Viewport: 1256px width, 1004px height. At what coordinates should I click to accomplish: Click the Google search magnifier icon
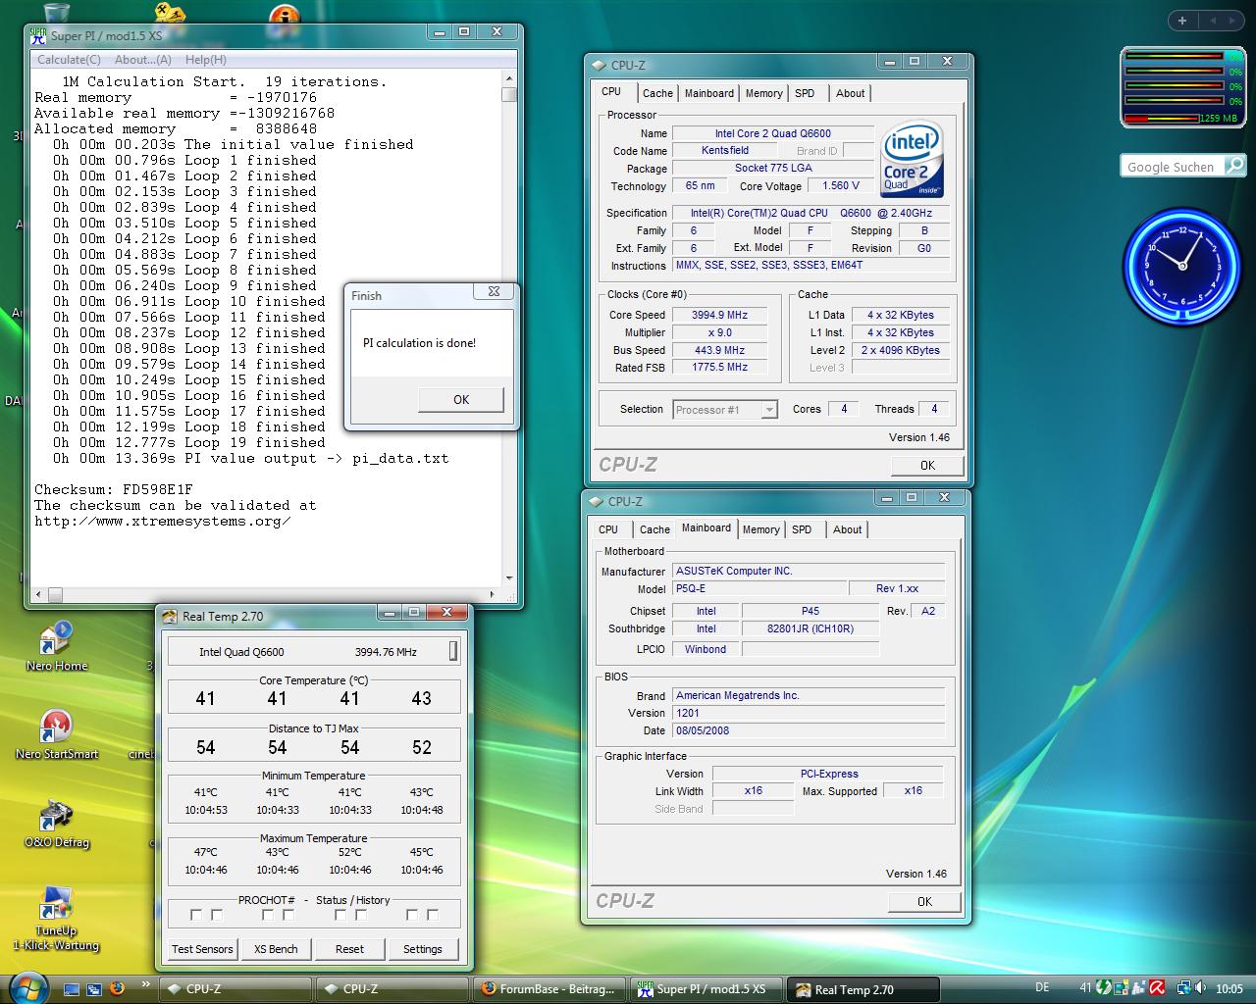[x=1234, y=166]
